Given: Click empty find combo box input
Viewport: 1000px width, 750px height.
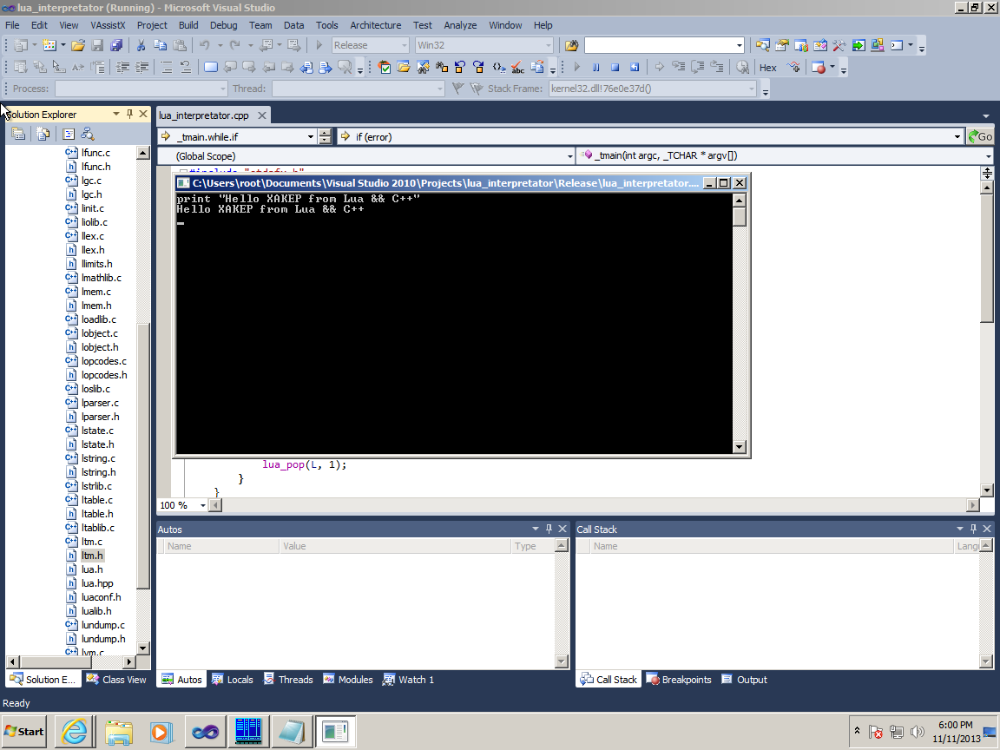Looking at the screenshot, I should [x=660, y=45].
